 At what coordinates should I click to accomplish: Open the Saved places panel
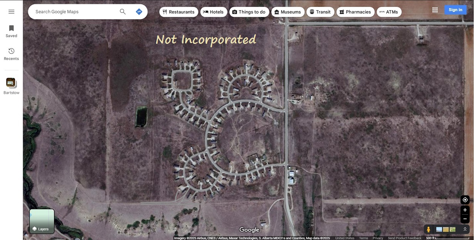[11, 32]
